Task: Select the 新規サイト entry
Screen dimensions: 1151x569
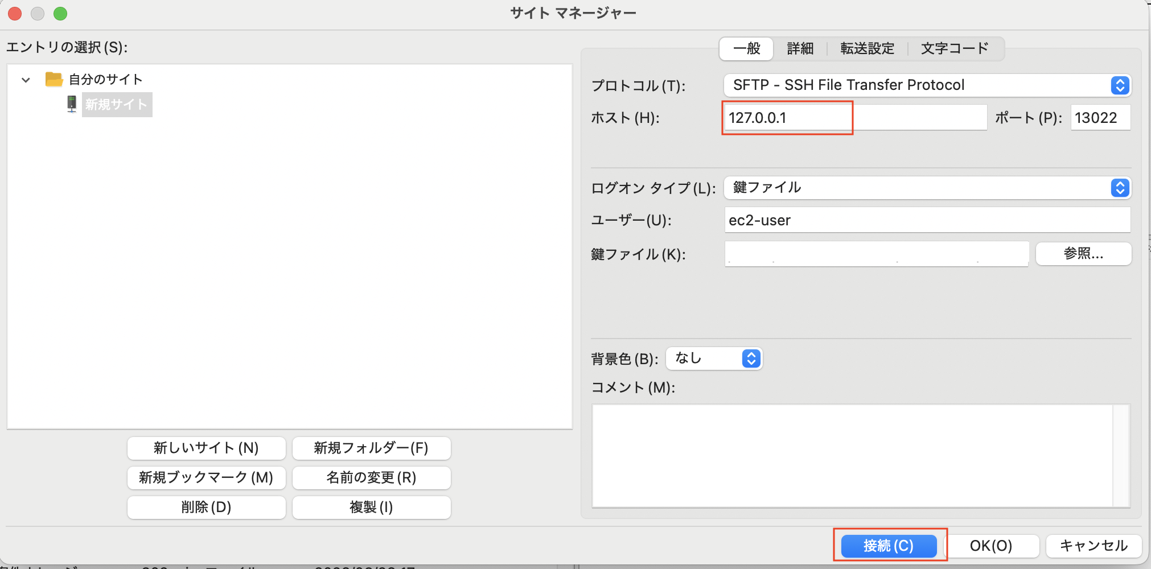Action: (117, 104)
